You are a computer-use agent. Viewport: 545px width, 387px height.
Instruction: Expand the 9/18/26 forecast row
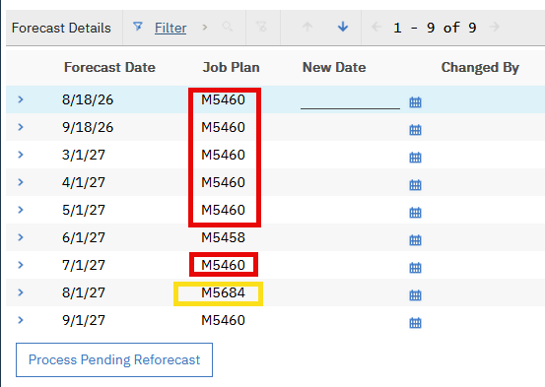pyautogui.click(x=21, y=127)
